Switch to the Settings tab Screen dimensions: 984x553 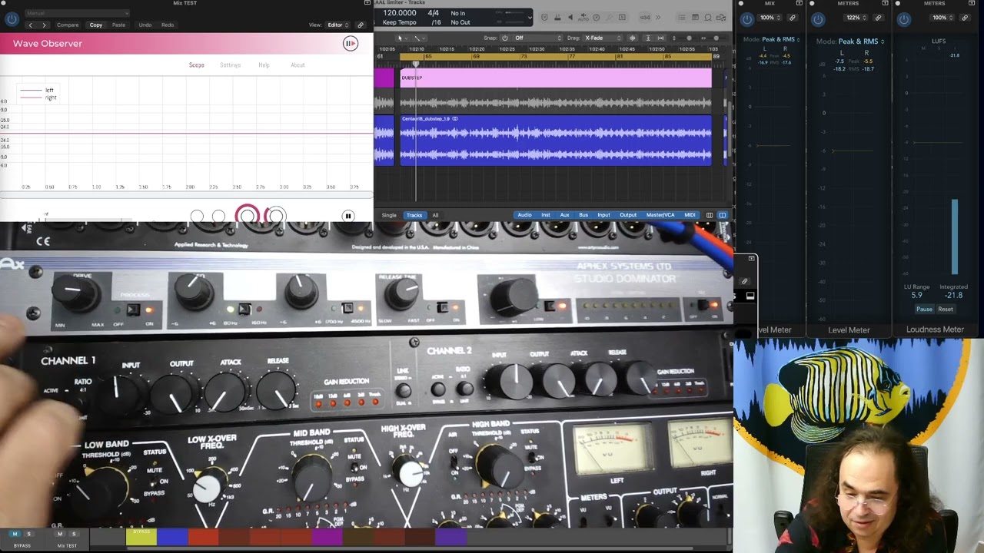[230, 65]
